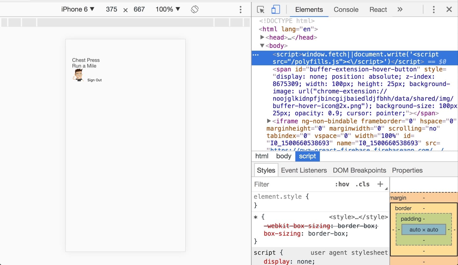Open the Styles pane tab
The height and width of the screenshot is (265, 458).
click(266, 170)
